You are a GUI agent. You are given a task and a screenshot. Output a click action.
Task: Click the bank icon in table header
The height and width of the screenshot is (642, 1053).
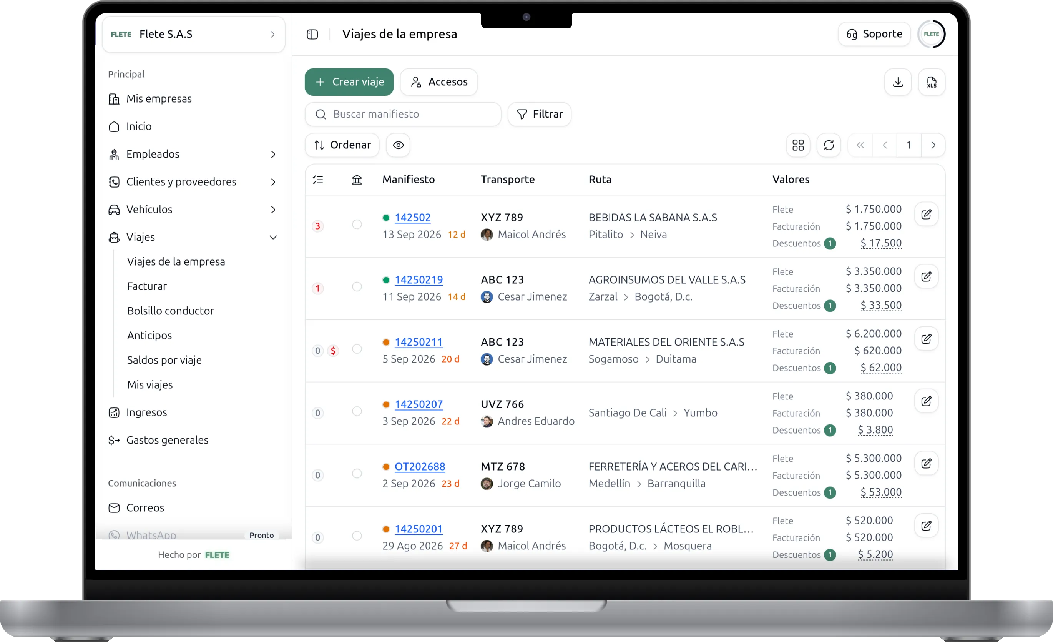(357, 180)
